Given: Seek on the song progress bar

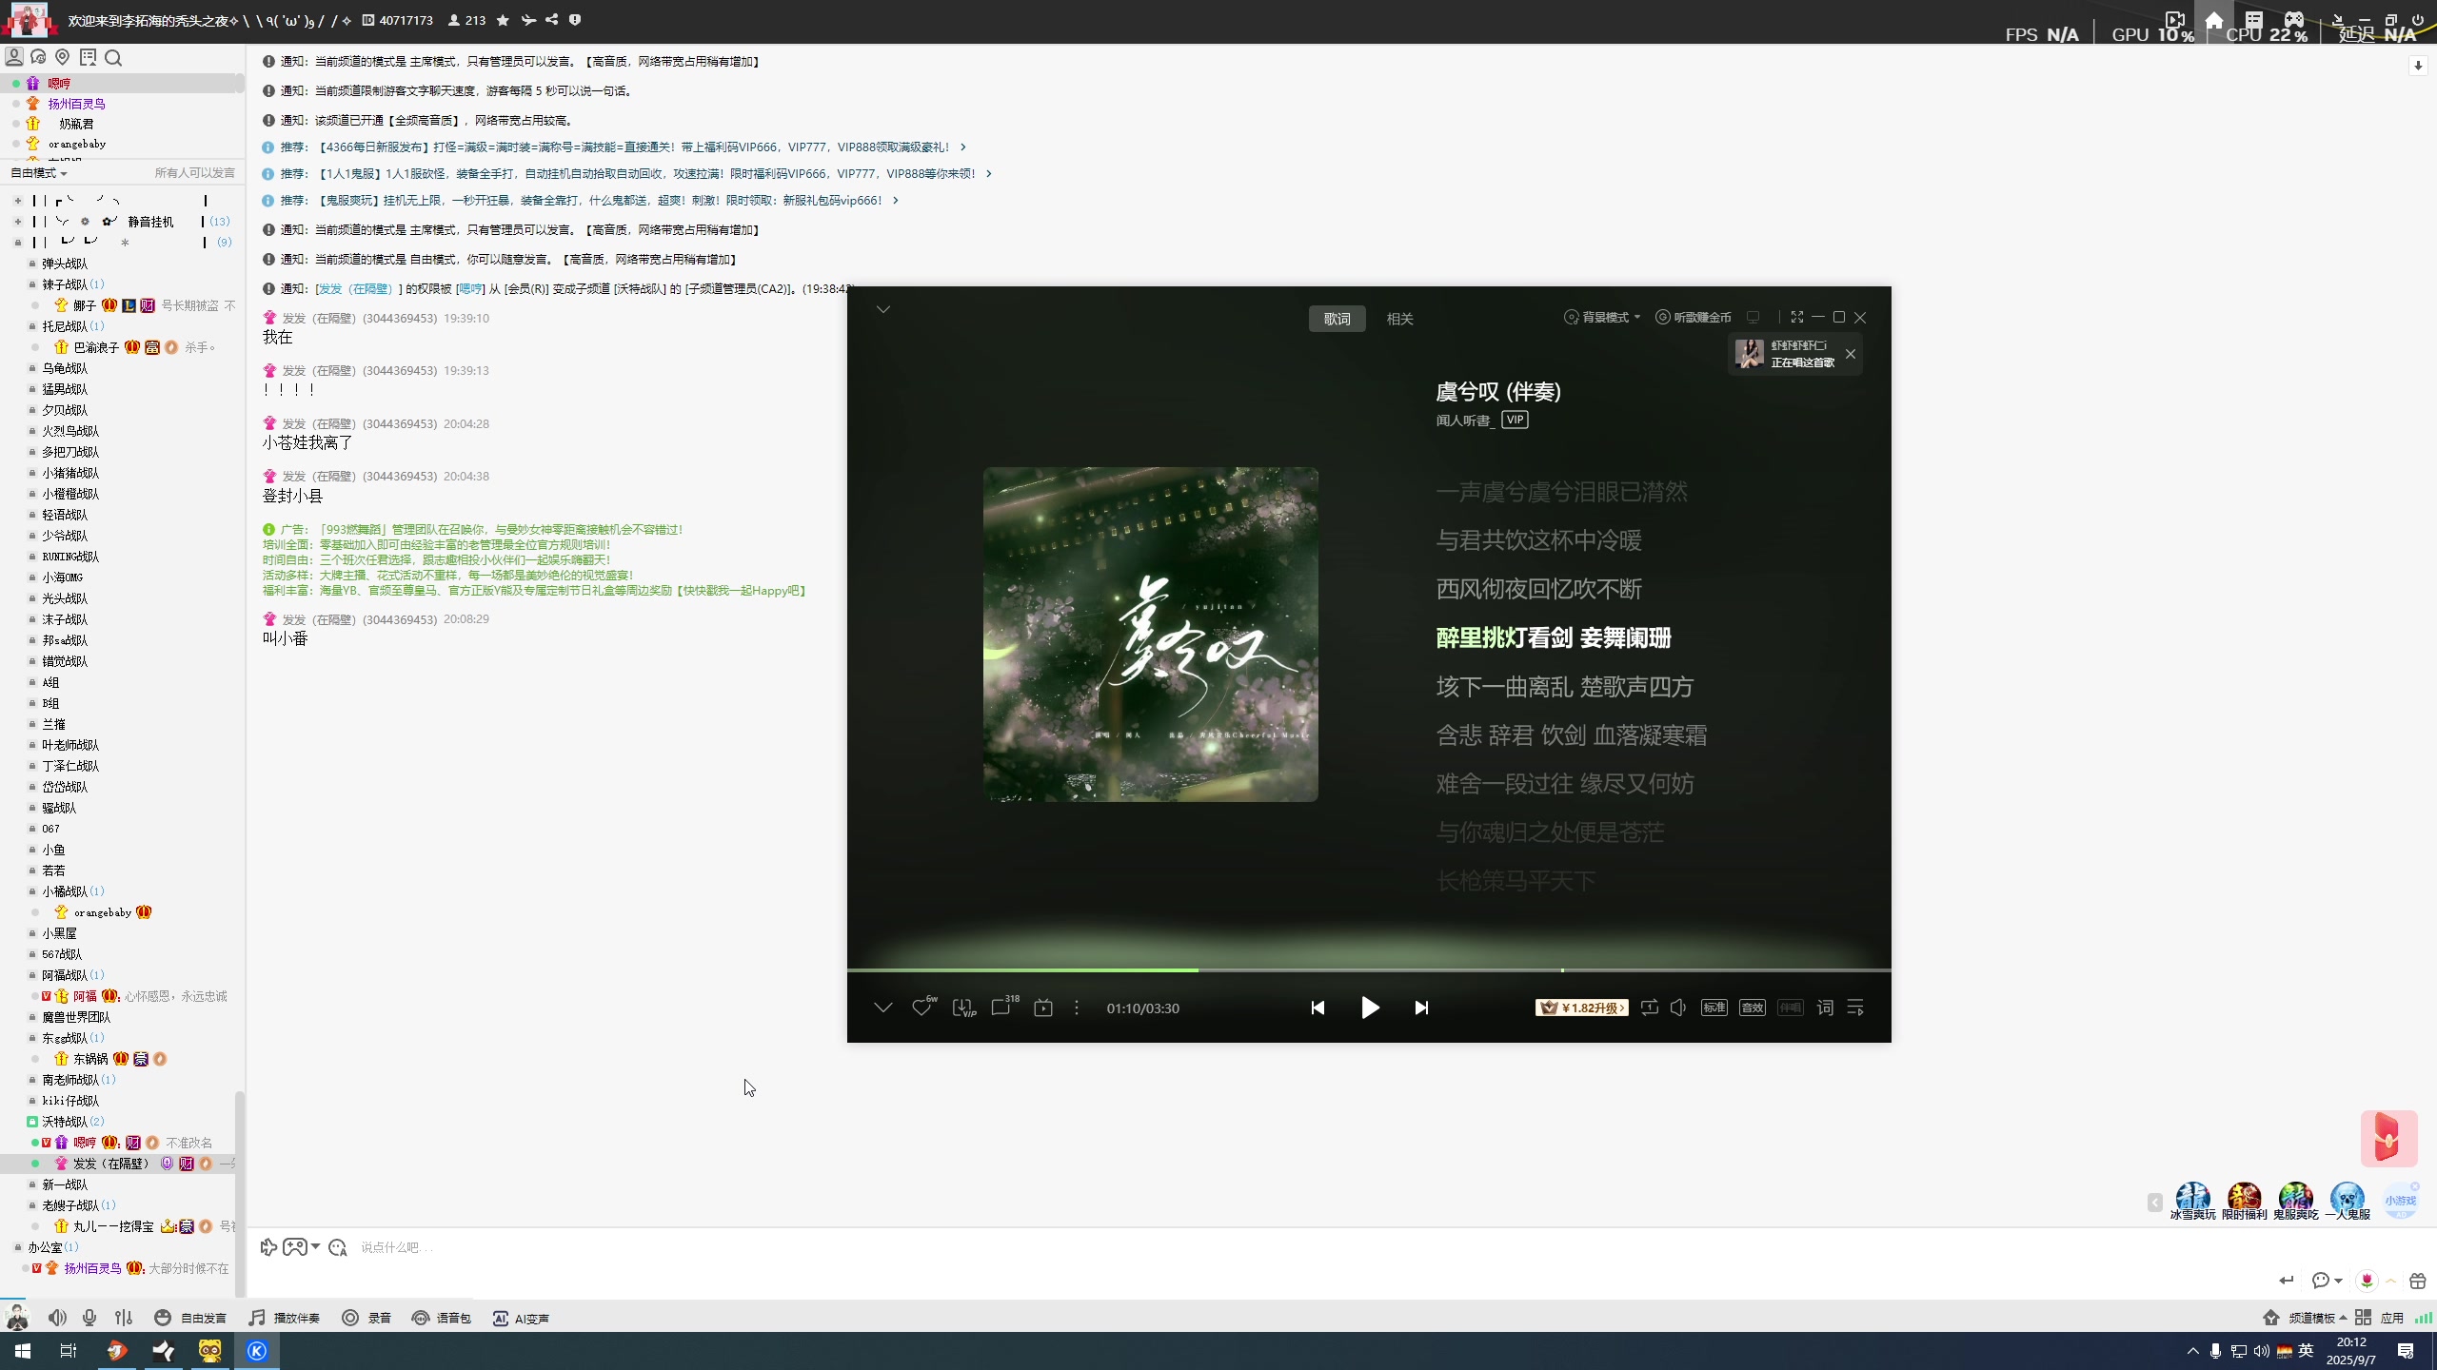Looking at the screenshot, I should click(x=1369, y=970).
